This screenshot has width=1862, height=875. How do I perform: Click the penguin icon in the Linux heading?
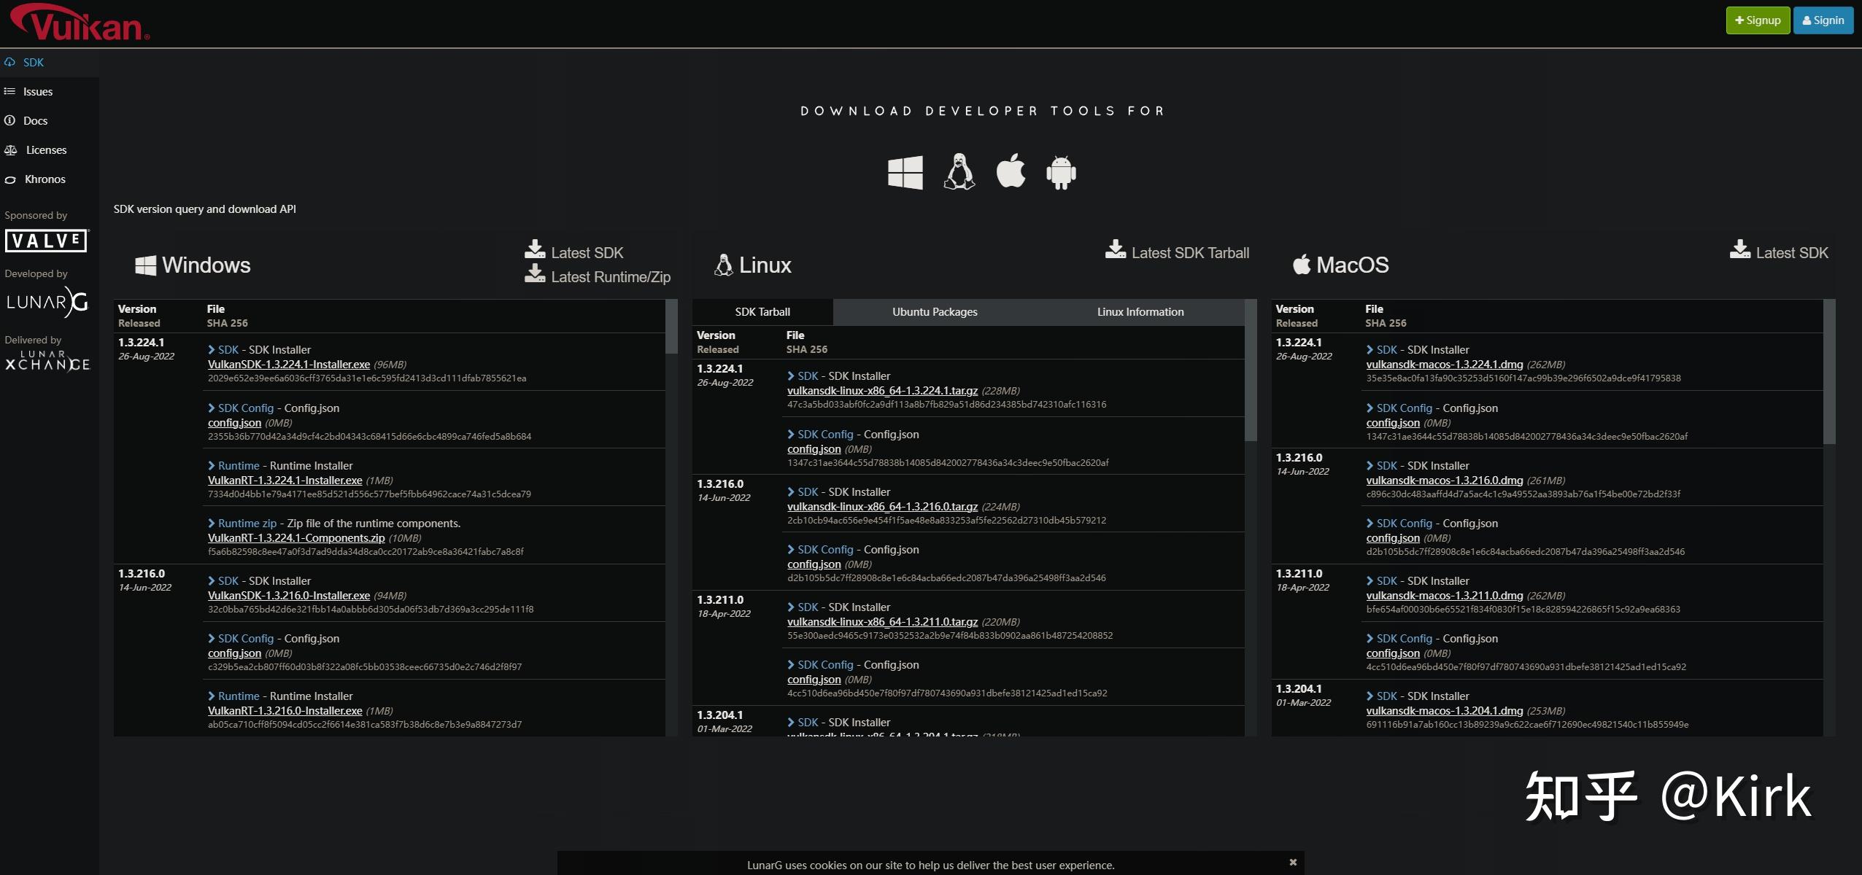(x=723, y=265)
